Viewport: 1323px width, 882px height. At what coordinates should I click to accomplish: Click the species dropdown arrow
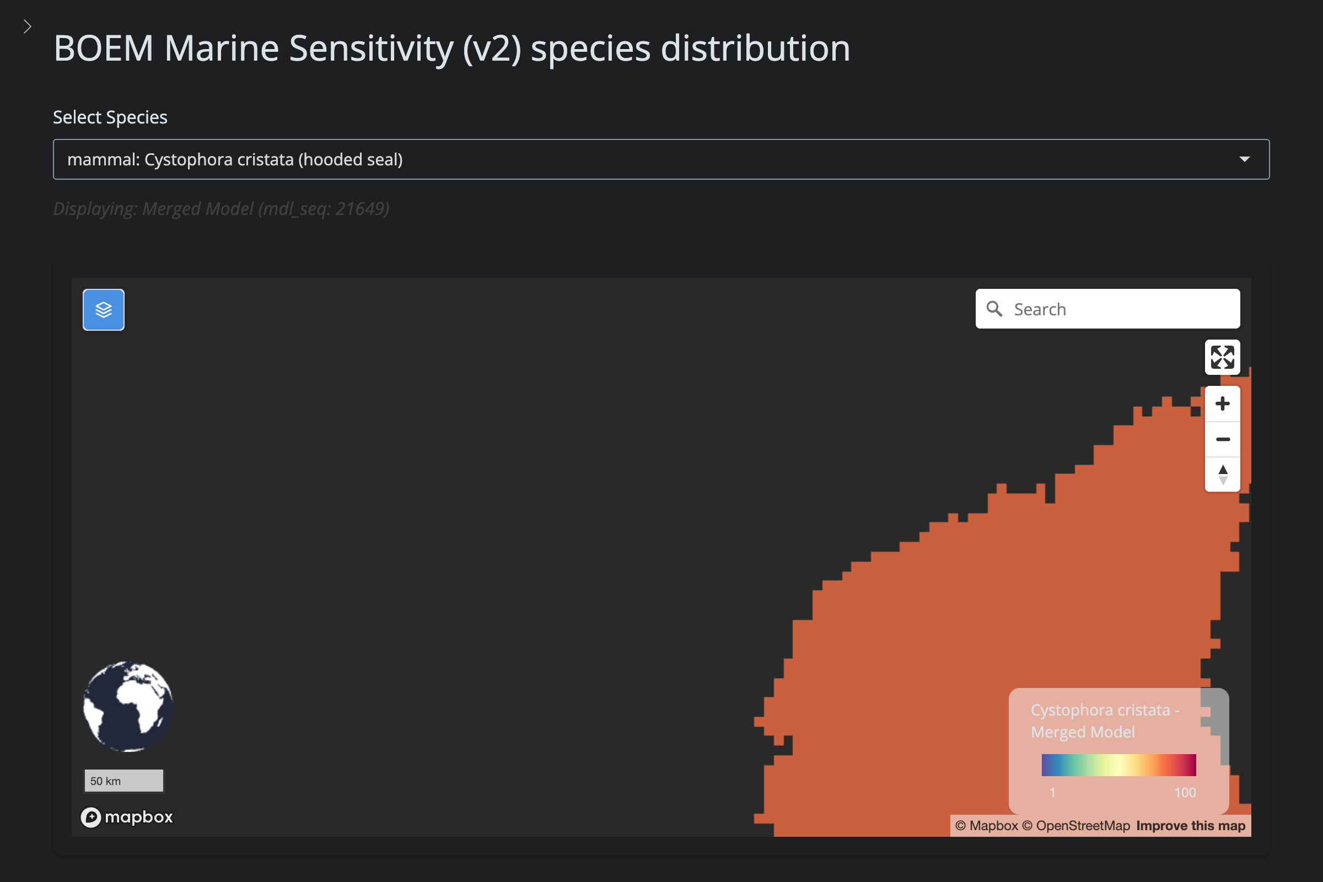click(1244, 159)
